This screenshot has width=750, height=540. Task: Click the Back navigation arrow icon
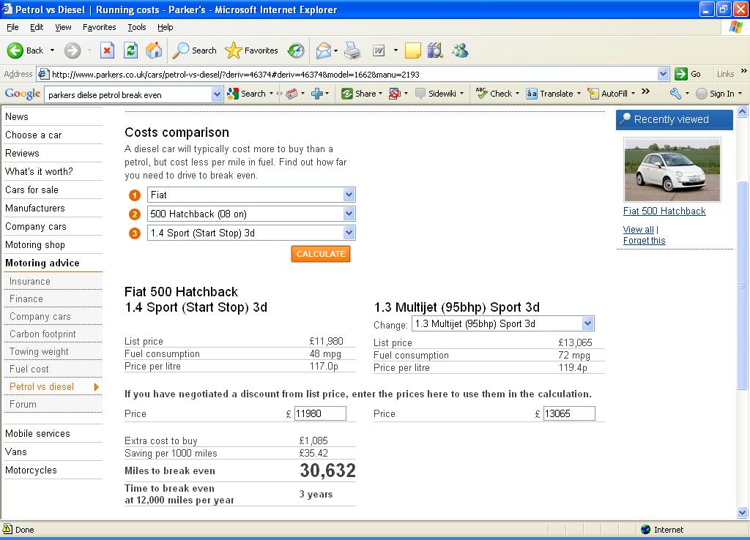[x=15, y=50]
